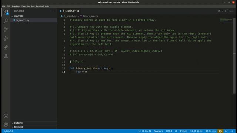This screenshot has height=133, width=237.
Task: Click line number 13 in the gutter
Action: 63,68
